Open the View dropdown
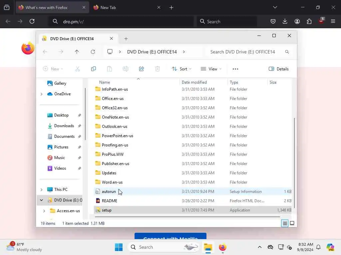This screenshot has height=255, width=341. 211,69
